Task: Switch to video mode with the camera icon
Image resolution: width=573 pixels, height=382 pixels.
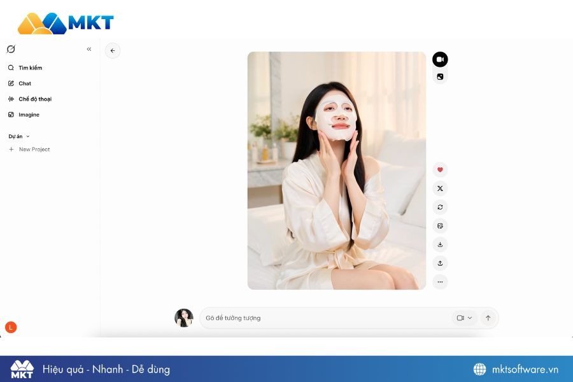Action: point(440,59)
